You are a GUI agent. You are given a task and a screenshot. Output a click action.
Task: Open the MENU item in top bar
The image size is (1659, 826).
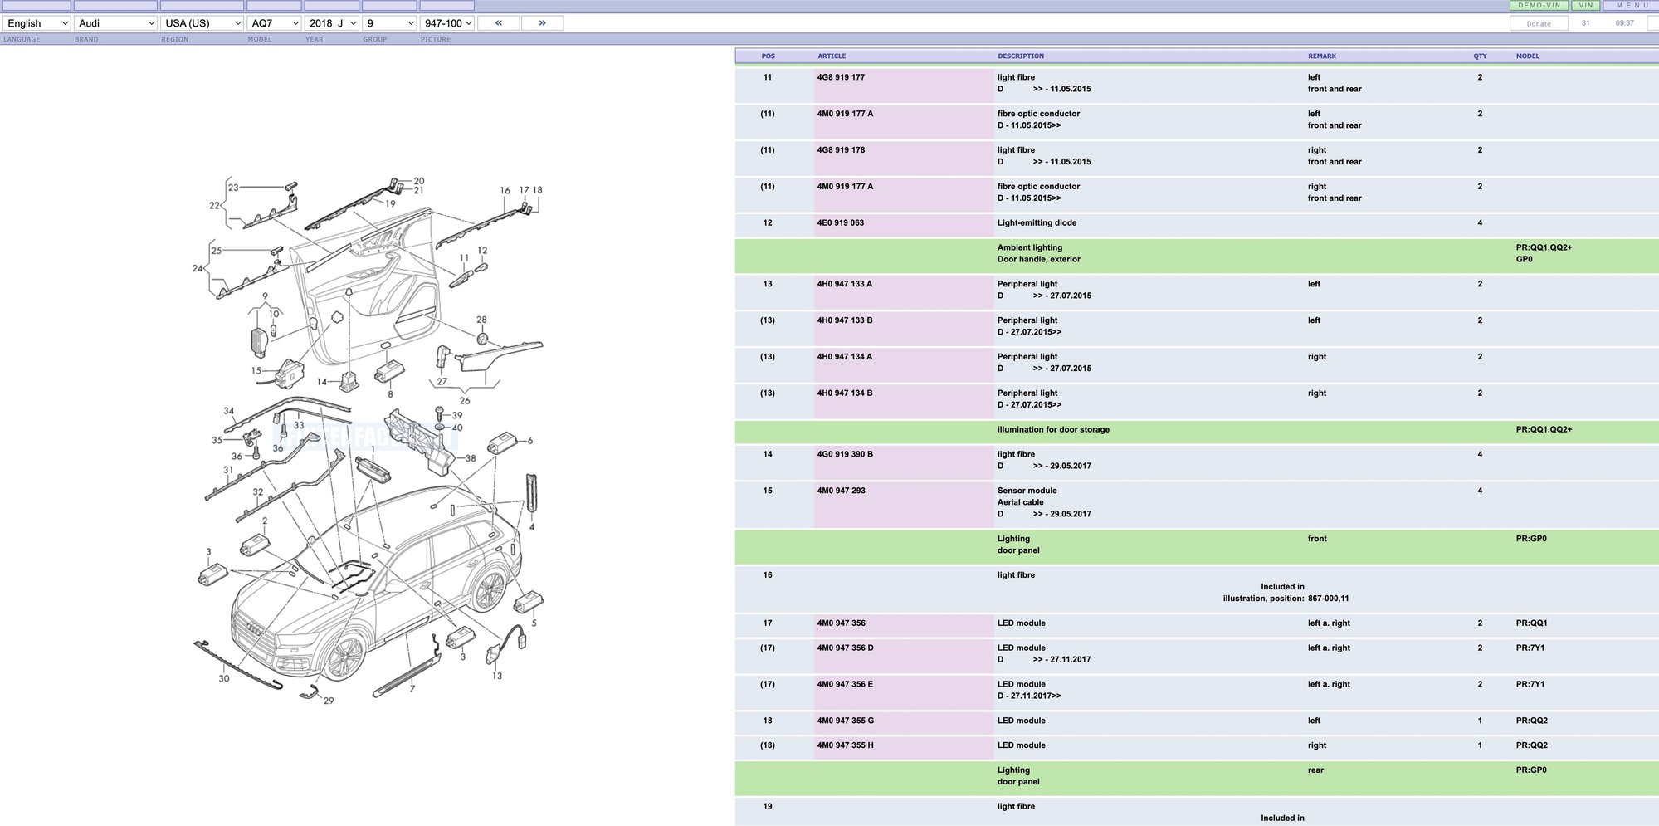1632,6
